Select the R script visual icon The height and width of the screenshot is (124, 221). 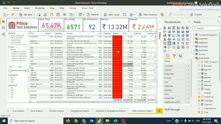[179, 43]
